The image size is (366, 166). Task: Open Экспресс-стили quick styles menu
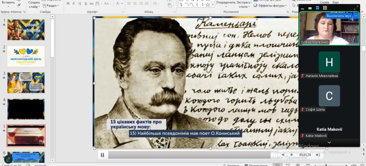pyautogui.click(x=244, y=4)
